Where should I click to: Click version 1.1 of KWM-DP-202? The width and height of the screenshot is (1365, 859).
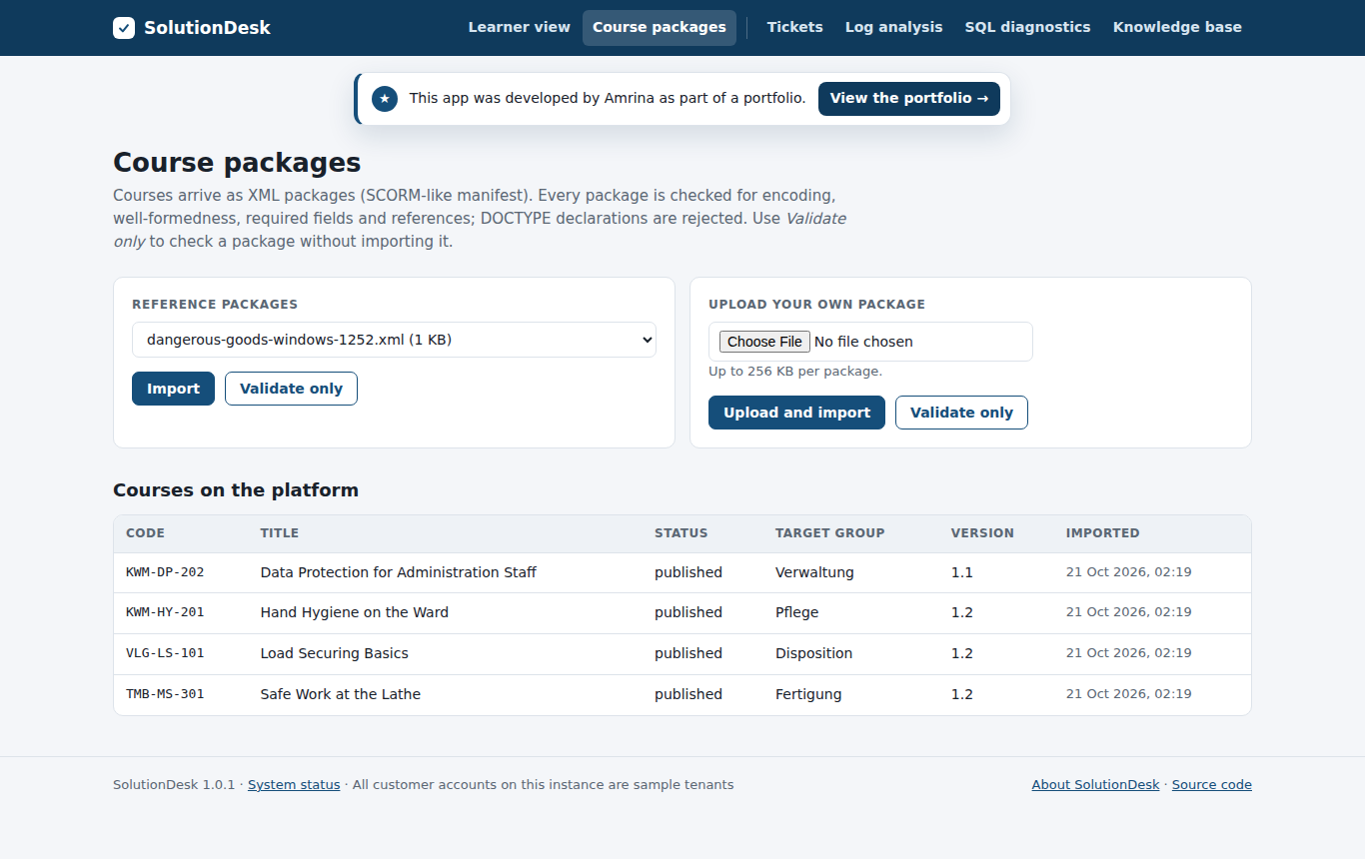(962, 572)
